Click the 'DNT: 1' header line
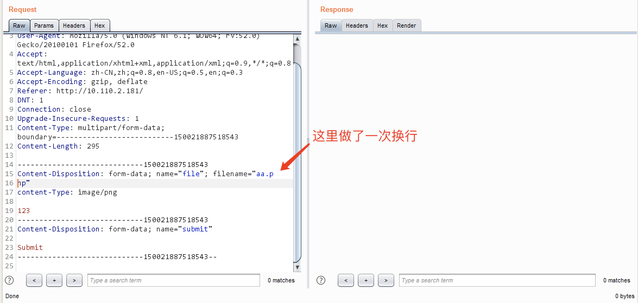Image resolution: width=638 pixels, height=303 pixels. 30,100
